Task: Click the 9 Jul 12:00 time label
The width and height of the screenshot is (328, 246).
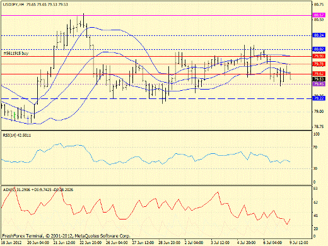Action: [x=299, y=242]
